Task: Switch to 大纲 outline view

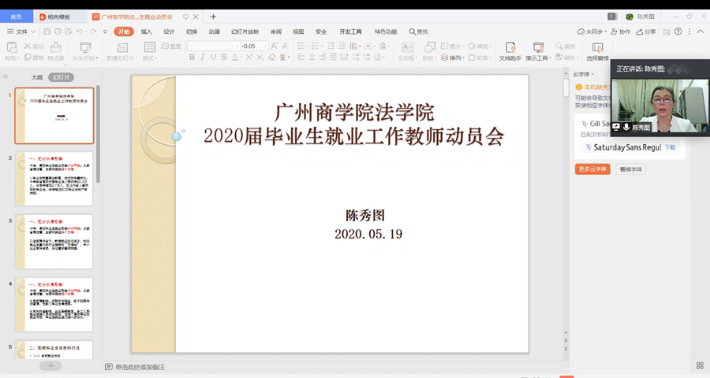Action: pyautogui.click(x=36, y=78)
